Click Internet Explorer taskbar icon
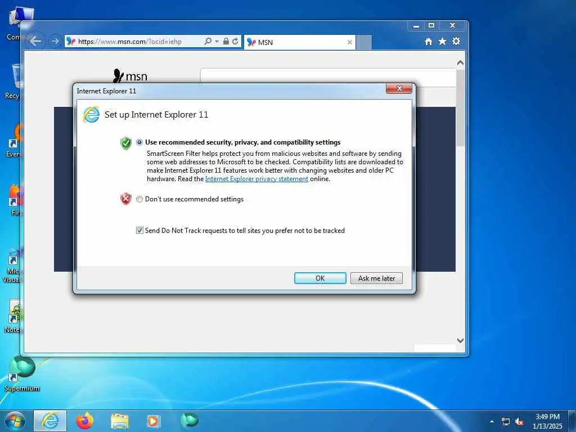The width and height of the screenshot is (576, 432). (x=50, y=421)
